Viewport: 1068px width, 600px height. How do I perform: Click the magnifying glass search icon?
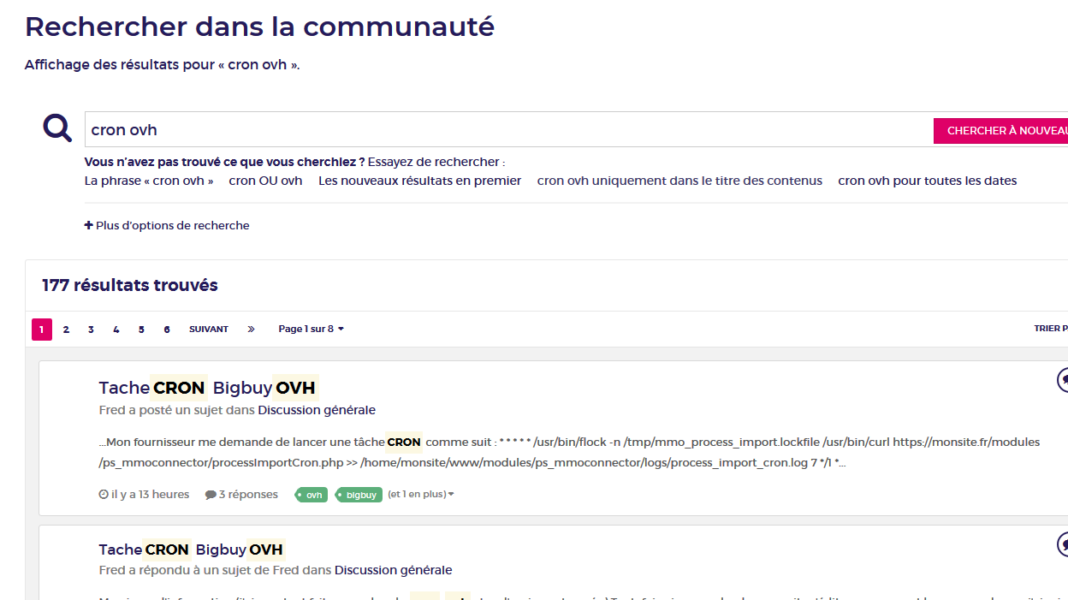click(x=57, y=129)
